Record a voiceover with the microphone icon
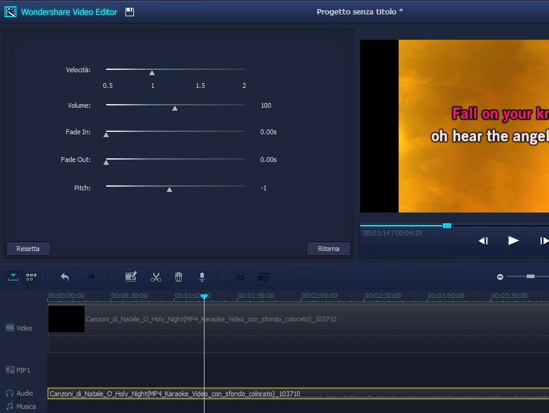This screenshot has height=413, width=549. click(x=202, y=277)
